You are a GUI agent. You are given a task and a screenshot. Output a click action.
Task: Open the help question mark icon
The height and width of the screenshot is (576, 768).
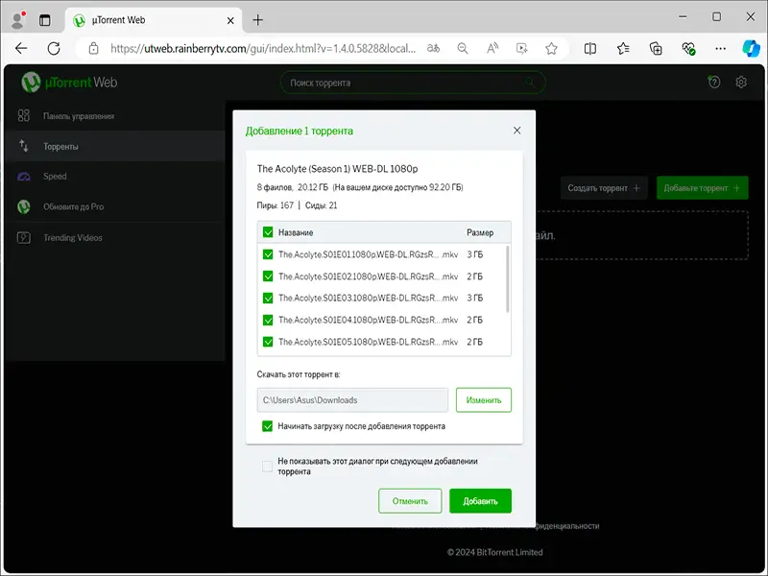click(714, 82)
